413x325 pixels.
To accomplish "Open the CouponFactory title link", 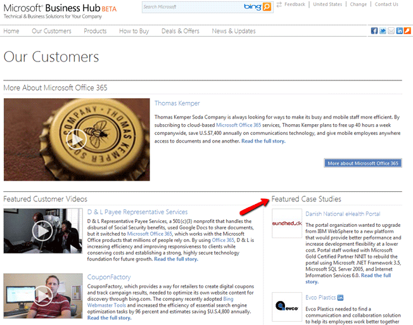I will [x=109, y=277].
